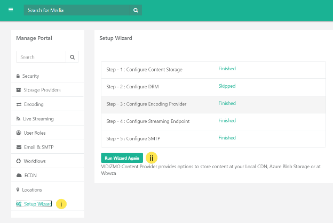The image size is (333, 223).
Task: Click the Email & SMTP envelope icon
Action: coord(19,147)
